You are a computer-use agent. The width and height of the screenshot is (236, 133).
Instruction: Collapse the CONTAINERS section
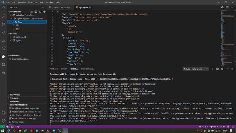click(x=9, y=12)
